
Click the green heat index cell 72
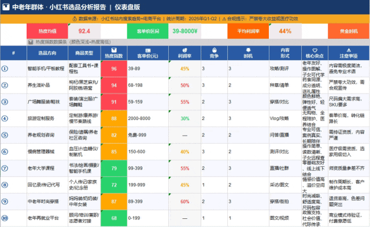(x=114, y=185)
